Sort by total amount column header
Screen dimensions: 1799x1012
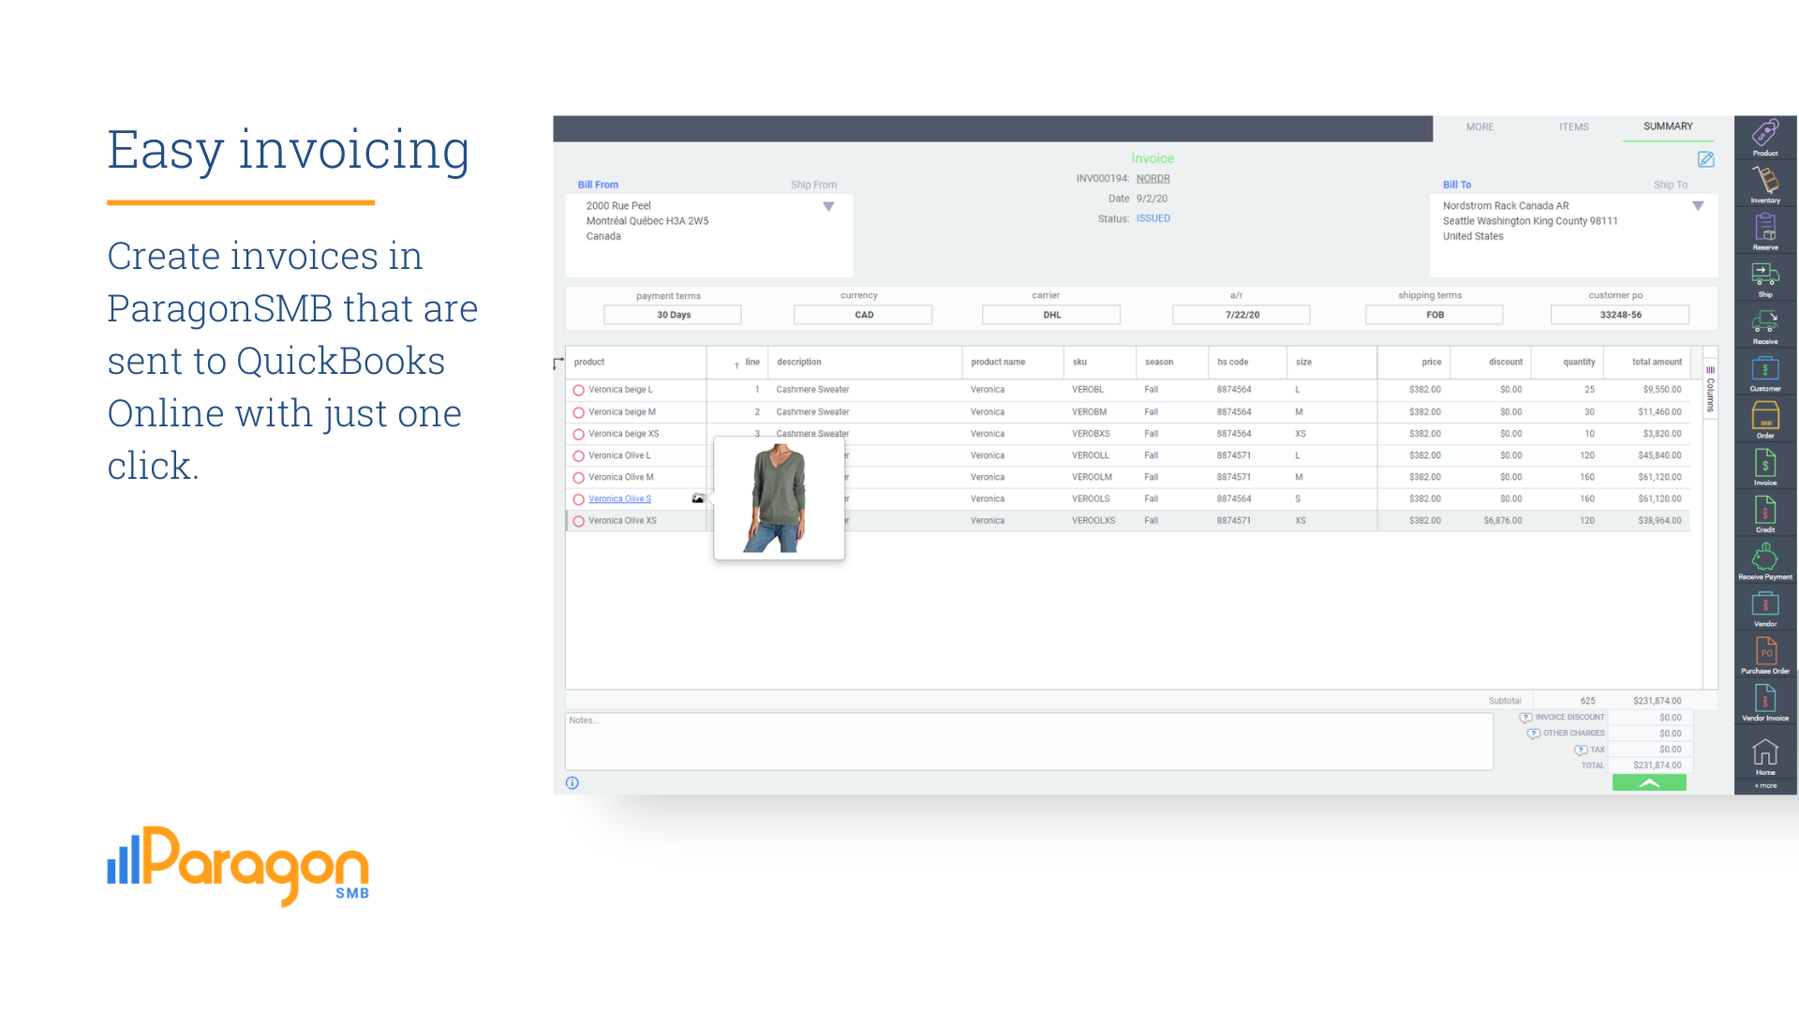[1657, 362]
